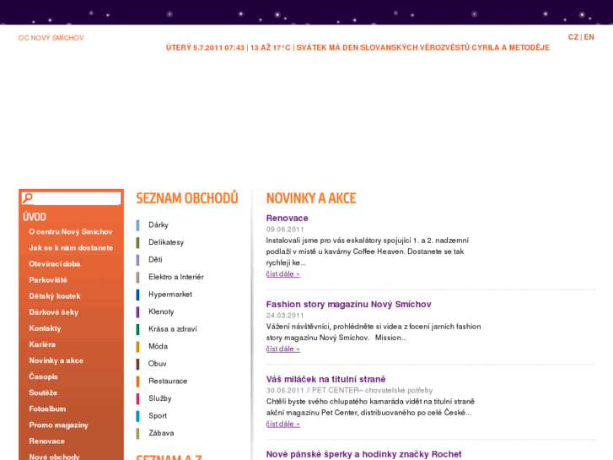
Task: Open Promo magazíny menu item
Action: (x=59, y=425)
